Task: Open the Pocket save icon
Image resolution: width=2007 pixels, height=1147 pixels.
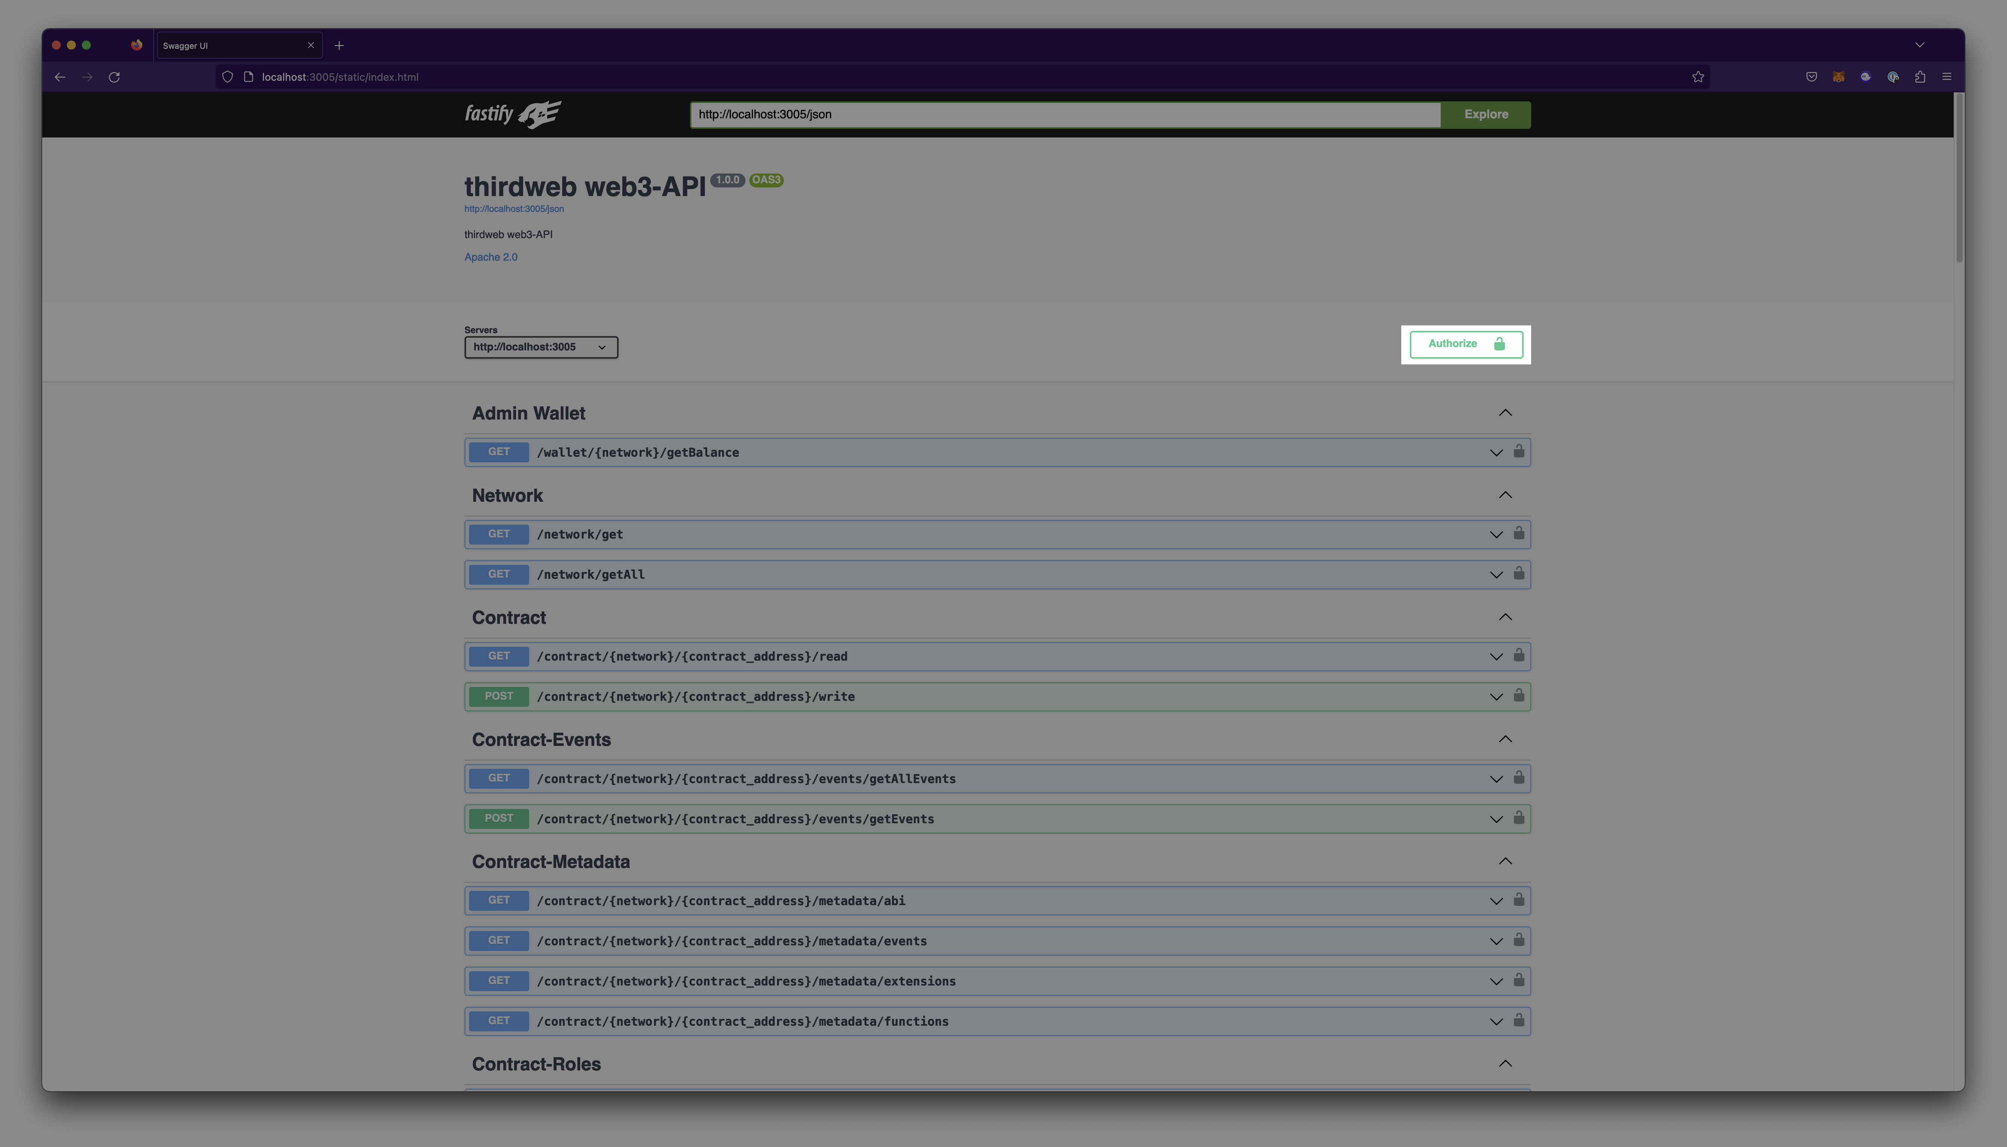Action: pos(1811,76)
